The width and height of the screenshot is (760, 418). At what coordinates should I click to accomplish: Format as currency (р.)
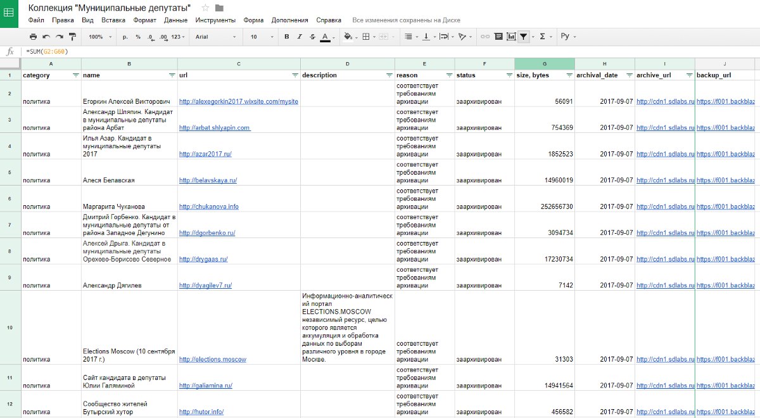125,37
